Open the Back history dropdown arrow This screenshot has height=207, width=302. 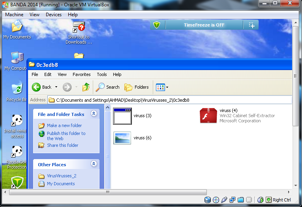(56, 87)
